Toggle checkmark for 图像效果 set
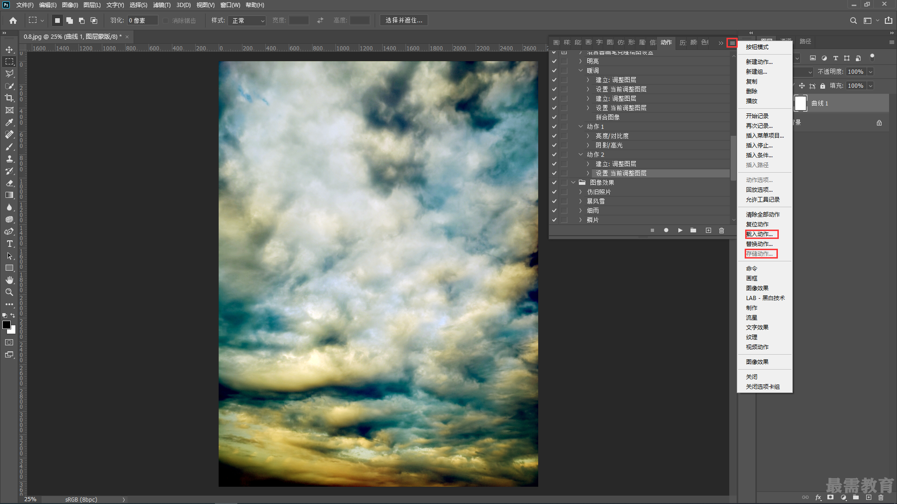This screenshot has width=897, height=504. 554,182
